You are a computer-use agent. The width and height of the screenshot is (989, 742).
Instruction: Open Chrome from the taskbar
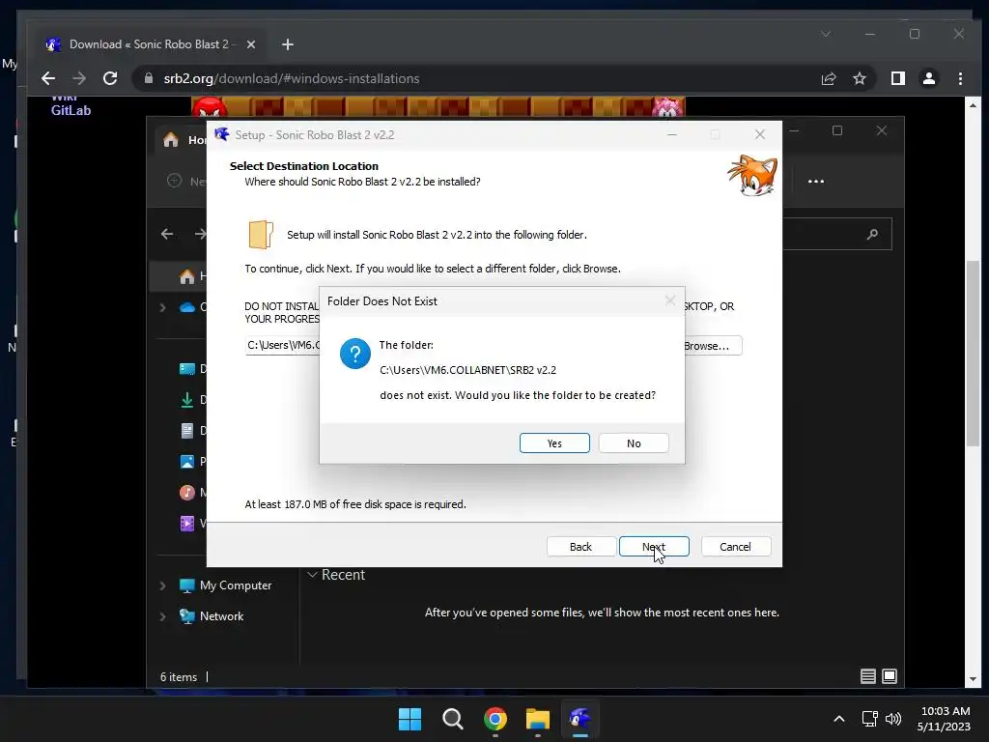point(495,719)
